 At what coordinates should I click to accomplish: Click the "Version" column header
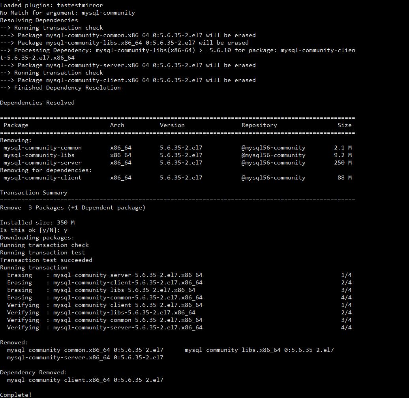(x=172, y=125)
